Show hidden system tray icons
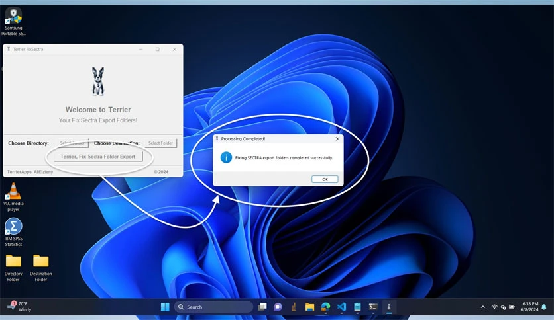The height and width of the screenshot is (320, 554). (x=482, y=307)
